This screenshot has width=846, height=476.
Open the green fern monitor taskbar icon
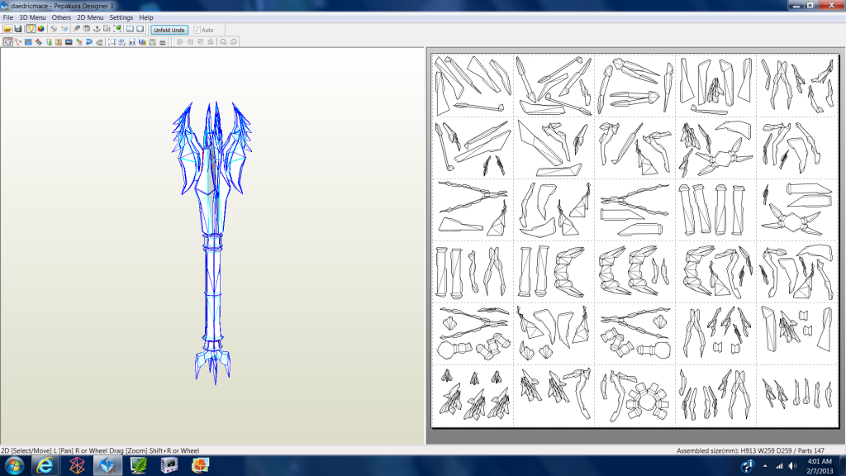(x=139, y=465)
